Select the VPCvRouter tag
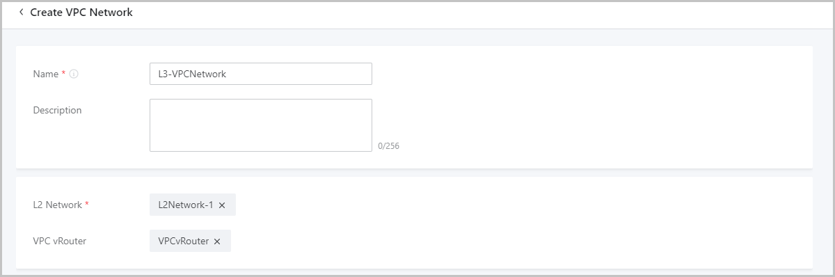 (x=184, y=241)
